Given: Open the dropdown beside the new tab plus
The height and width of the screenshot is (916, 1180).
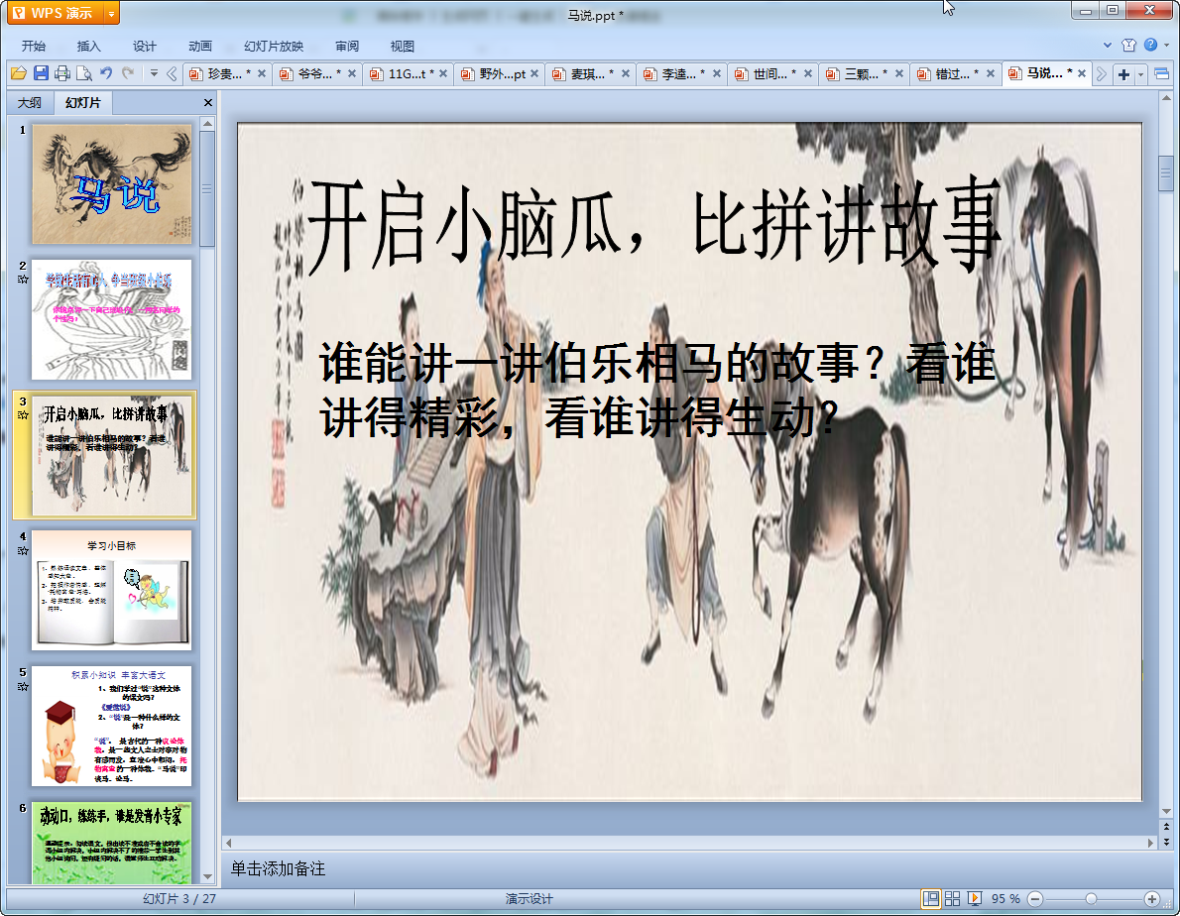Looking at the screenshot, I should coord(1141,73).
